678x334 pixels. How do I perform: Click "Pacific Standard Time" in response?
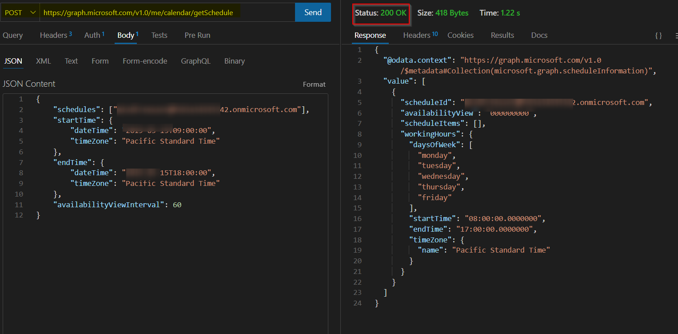(x=501, y=250)
